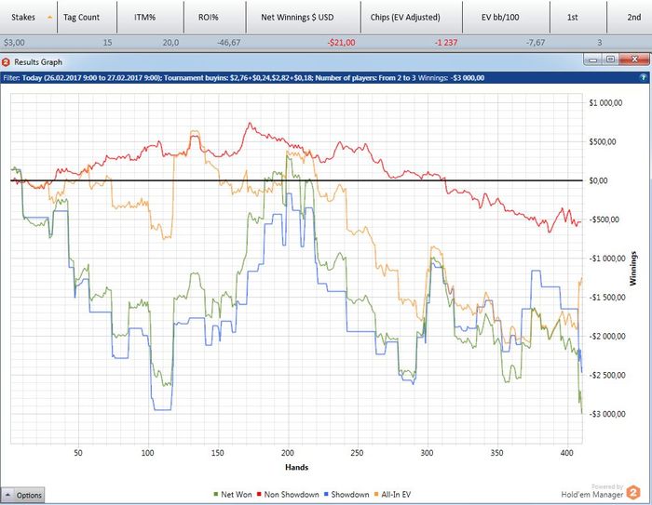
Task: Maximize the Results Graph window
Action: point(610,60)
